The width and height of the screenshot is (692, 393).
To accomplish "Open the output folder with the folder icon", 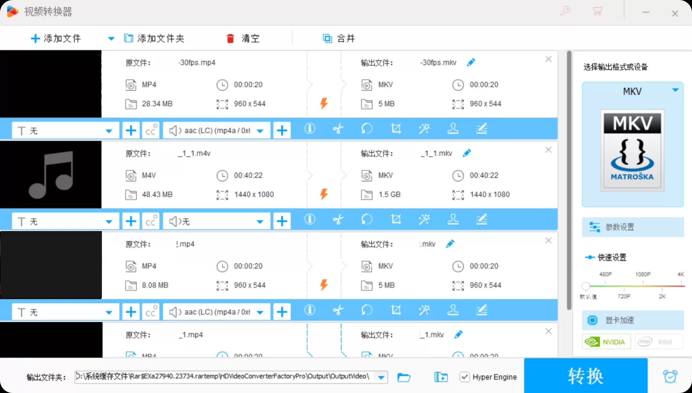I will tap(404, 377).
